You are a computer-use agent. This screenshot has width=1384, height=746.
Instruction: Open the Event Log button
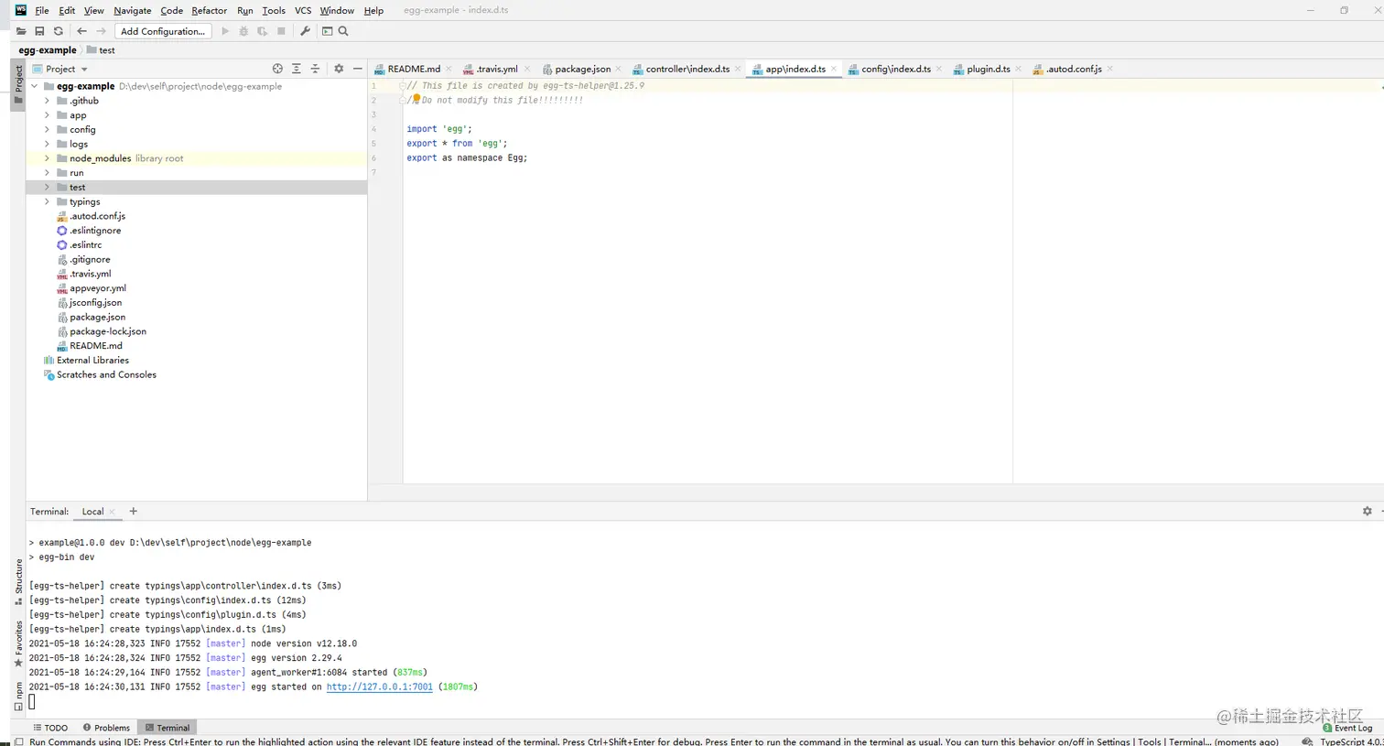coord(1347,728)
